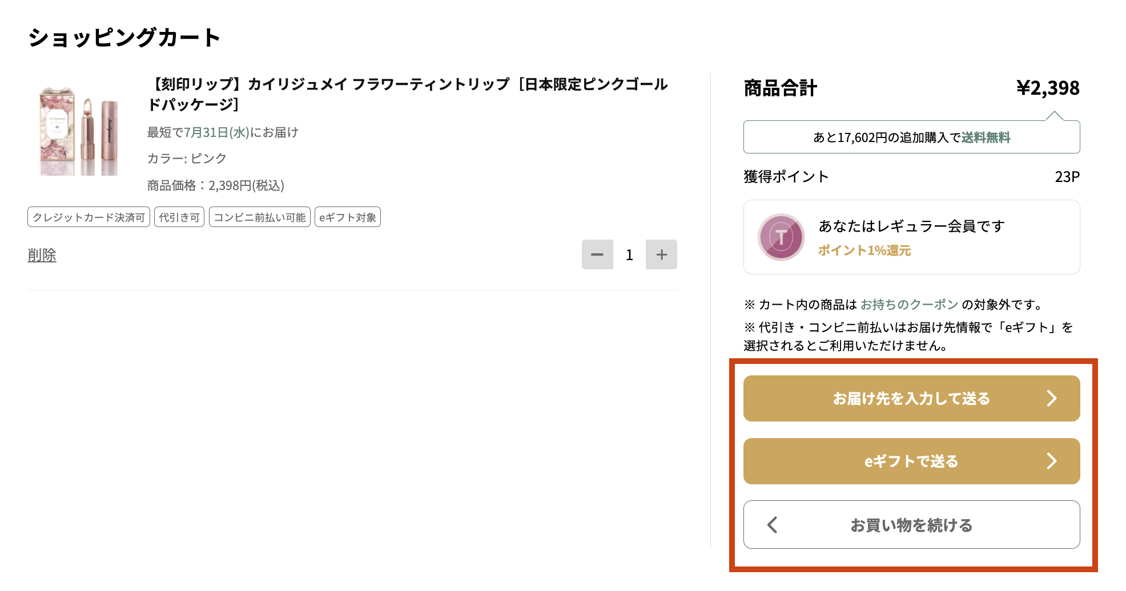Viewport: 1126px width, 591px height.
Task: Click the plus icon to increase quantity
Action: click(661, 254)
